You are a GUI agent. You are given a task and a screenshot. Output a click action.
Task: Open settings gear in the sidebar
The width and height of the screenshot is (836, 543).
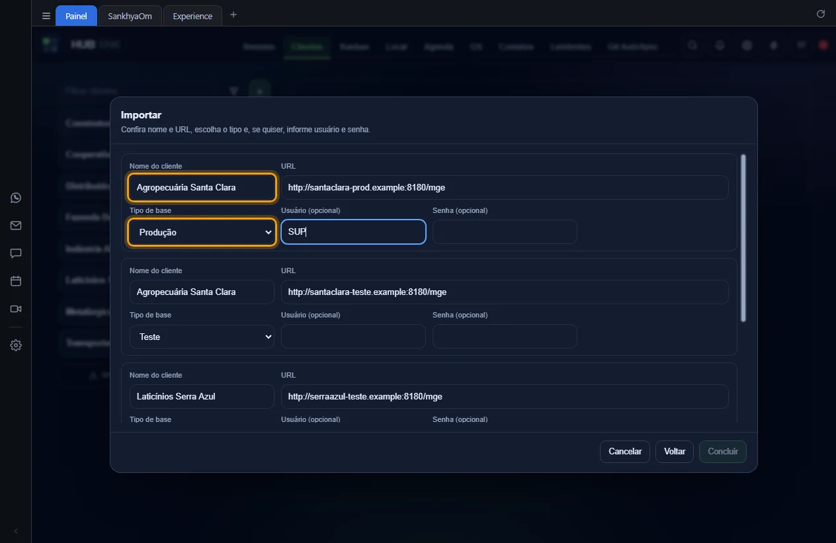click(16, 345)
